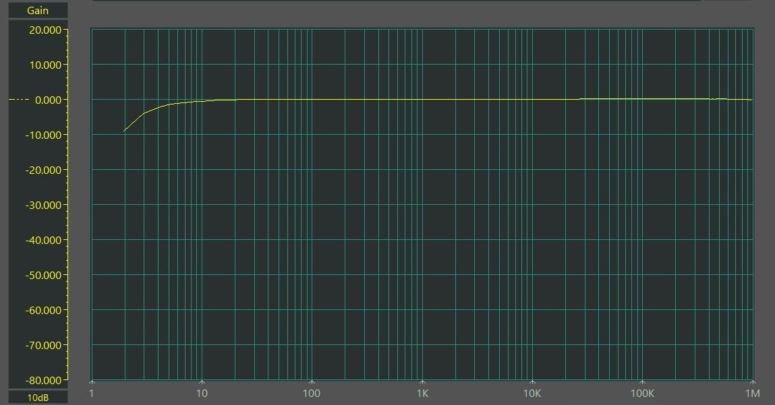
Task: Click the yellow gain axis ruler
Action: pyautogui.click(x=67, y=202)
